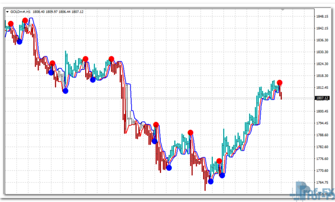Click the highlighted current price tag 1807.12
This screenshot has height=202, width=335.
coord(322,98)
